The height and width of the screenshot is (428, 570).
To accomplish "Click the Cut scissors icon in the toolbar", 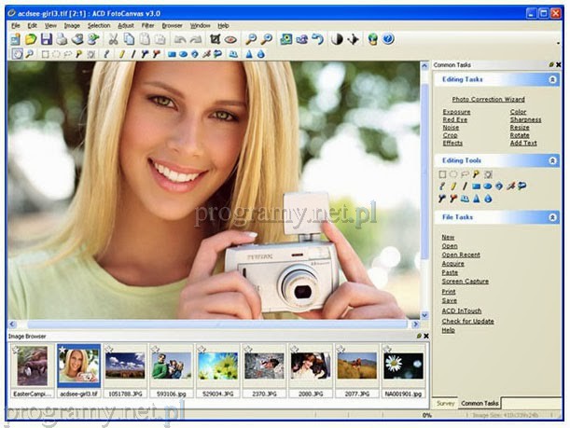I will click(114, 39).
